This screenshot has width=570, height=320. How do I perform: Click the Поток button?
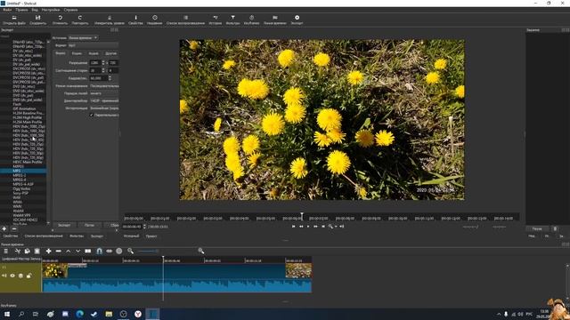pyautogui.click(x=89, y=225)
